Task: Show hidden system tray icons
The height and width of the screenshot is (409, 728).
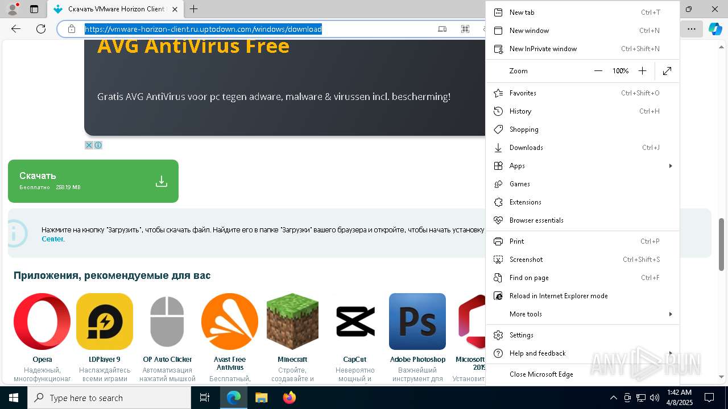Action: tap(613, 398)
